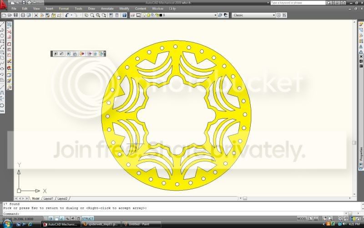This screenshot has width=364, height=228.
Task: Click the Internet Explorer quick launch icon
Action: coord(30,224)
